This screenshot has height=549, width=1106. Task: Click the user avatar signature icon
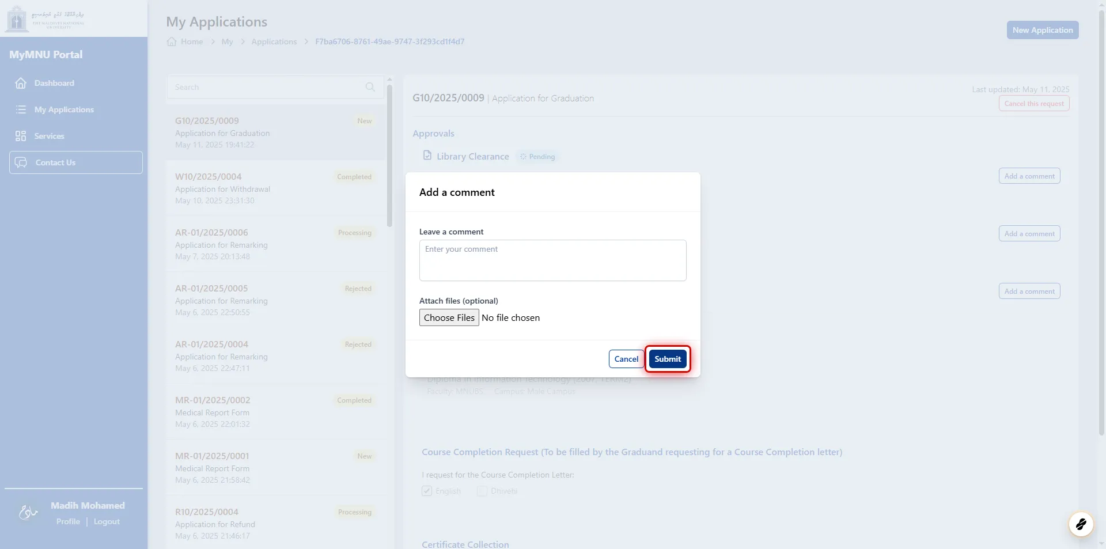(28, 512)
